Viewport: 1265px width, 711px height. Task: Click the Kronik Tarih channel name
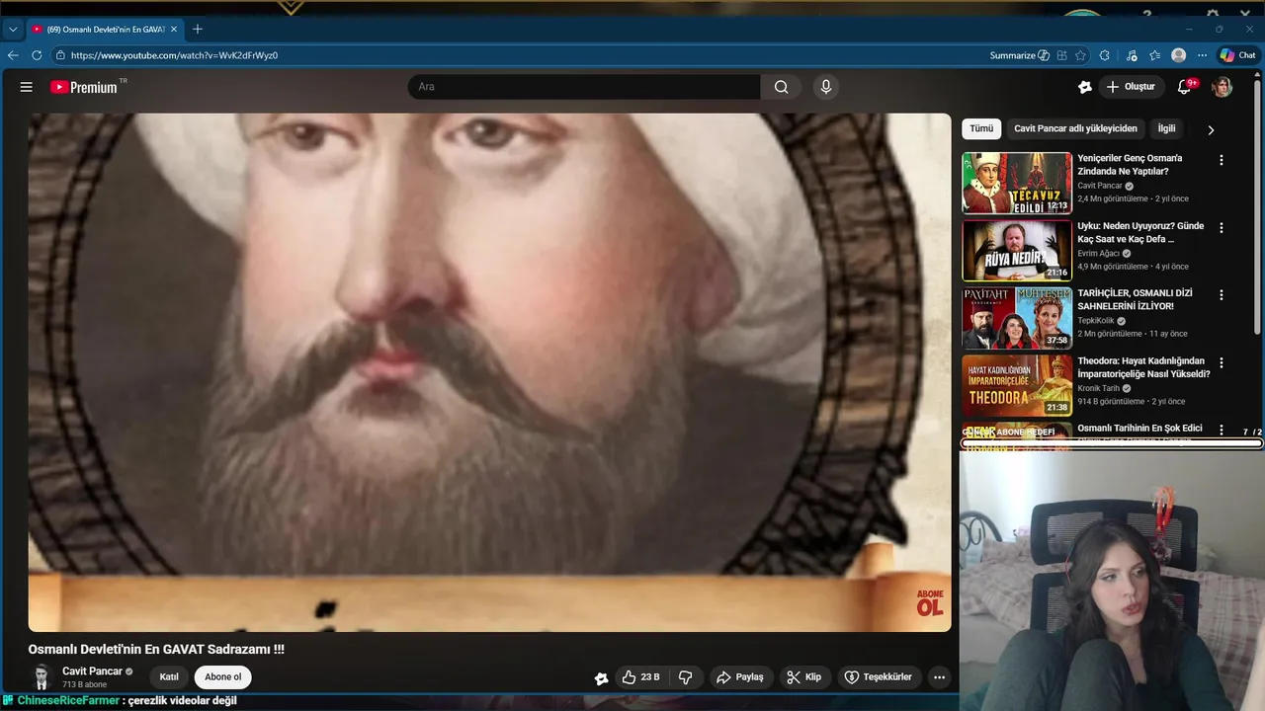(x=1098, y=388)
